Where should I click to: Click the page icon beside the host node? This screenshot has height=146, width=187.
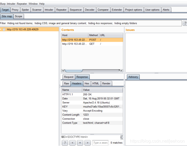click(4, 29)
